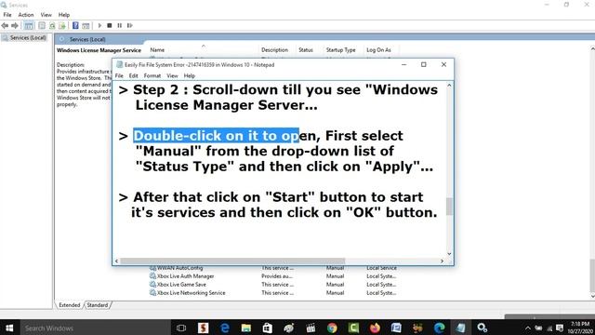Open Properties icon in Services toolbar
The width and height of the screenshot is (595, 335).
coord(42,25)
